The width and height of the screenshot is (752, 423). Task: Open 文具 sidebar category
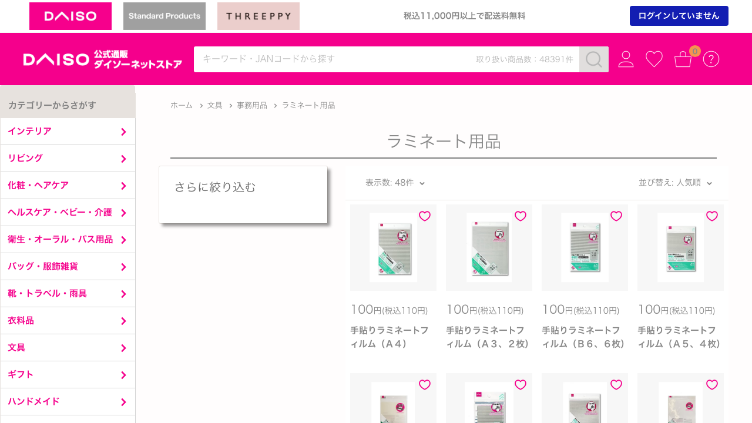[68, 348]
